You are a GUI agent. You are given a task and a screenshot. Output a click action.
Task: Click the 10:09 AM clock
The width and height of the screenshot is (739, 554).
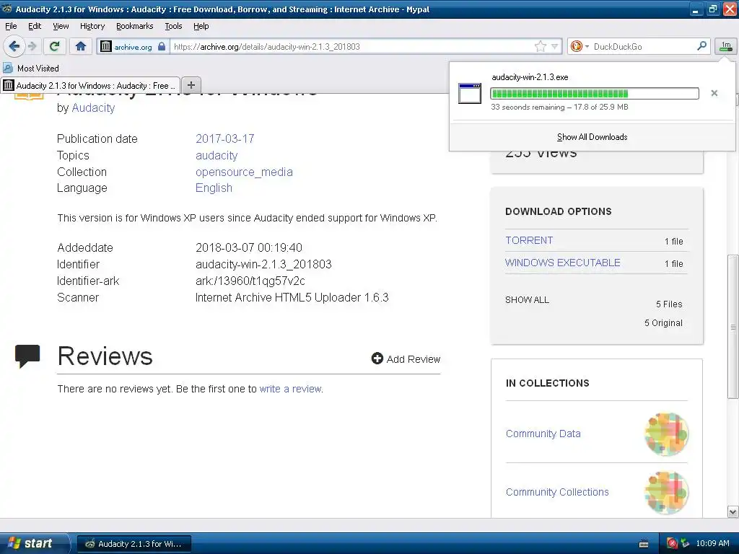click(x=712, y=543)
